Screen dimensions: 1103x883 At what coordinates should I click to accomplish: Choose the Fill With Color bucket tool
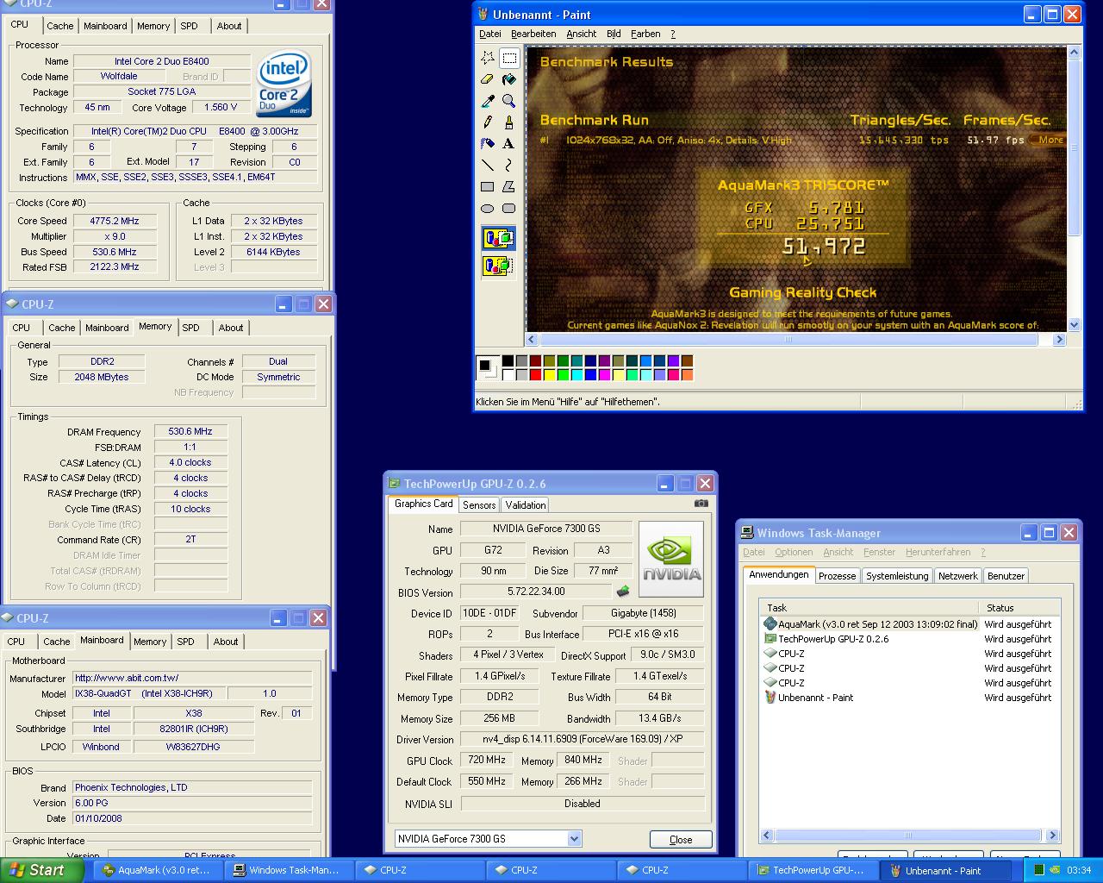(509, 79)
